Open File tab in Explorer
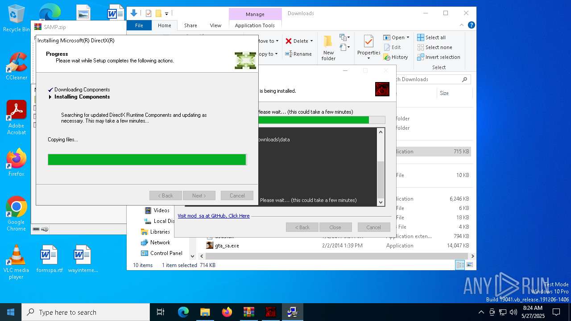 pos(139,25)
